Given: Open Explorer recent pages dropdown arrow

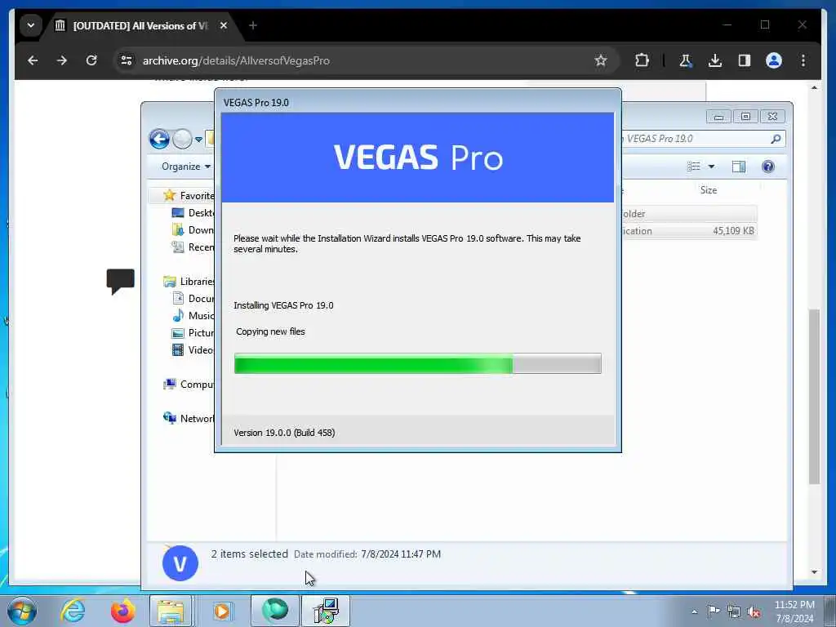Looking at the screenshot, I should (x=198, y=140).
